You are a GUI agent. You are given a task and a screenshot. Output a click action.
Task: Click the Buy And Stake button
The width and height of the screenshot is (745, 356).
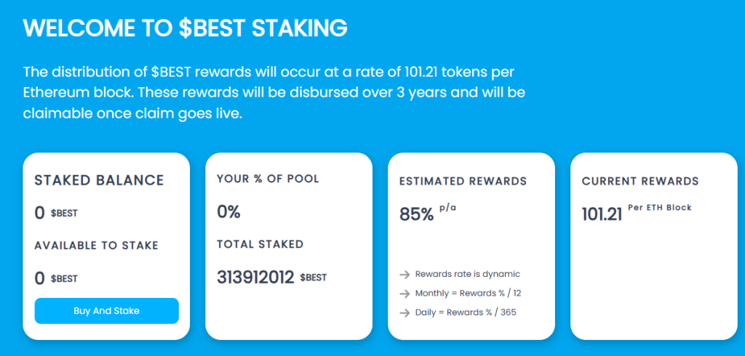point(106,311)
